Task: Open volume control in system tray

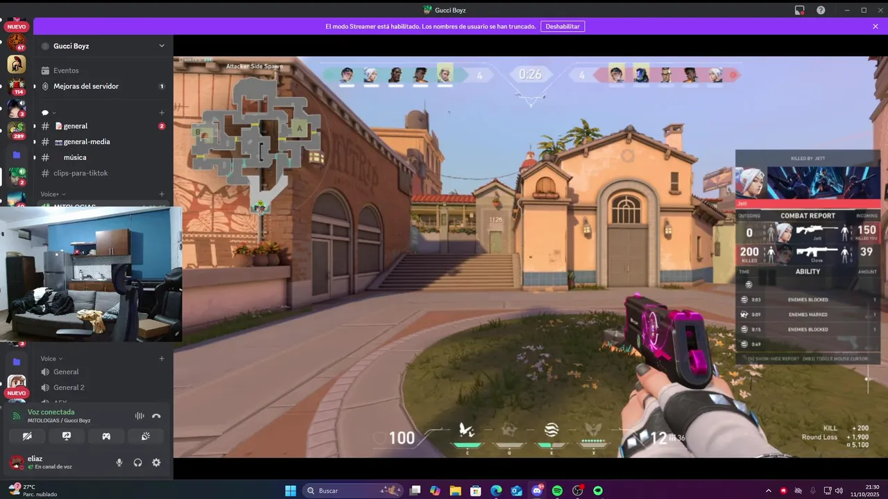Action: (839, 491)
